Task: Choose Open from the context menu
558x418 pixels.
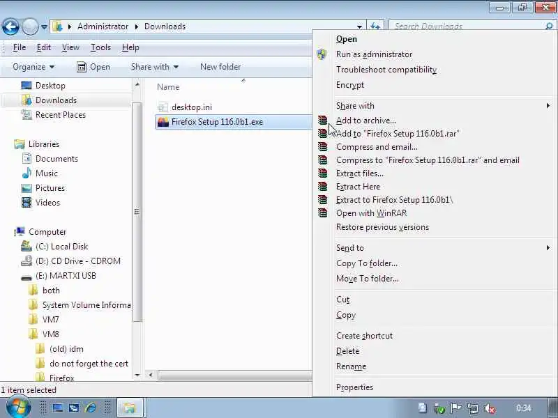Action: point(346,39)
